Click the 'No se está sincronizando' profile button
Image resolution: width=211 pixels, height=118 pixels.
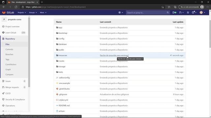pos(191,7)
